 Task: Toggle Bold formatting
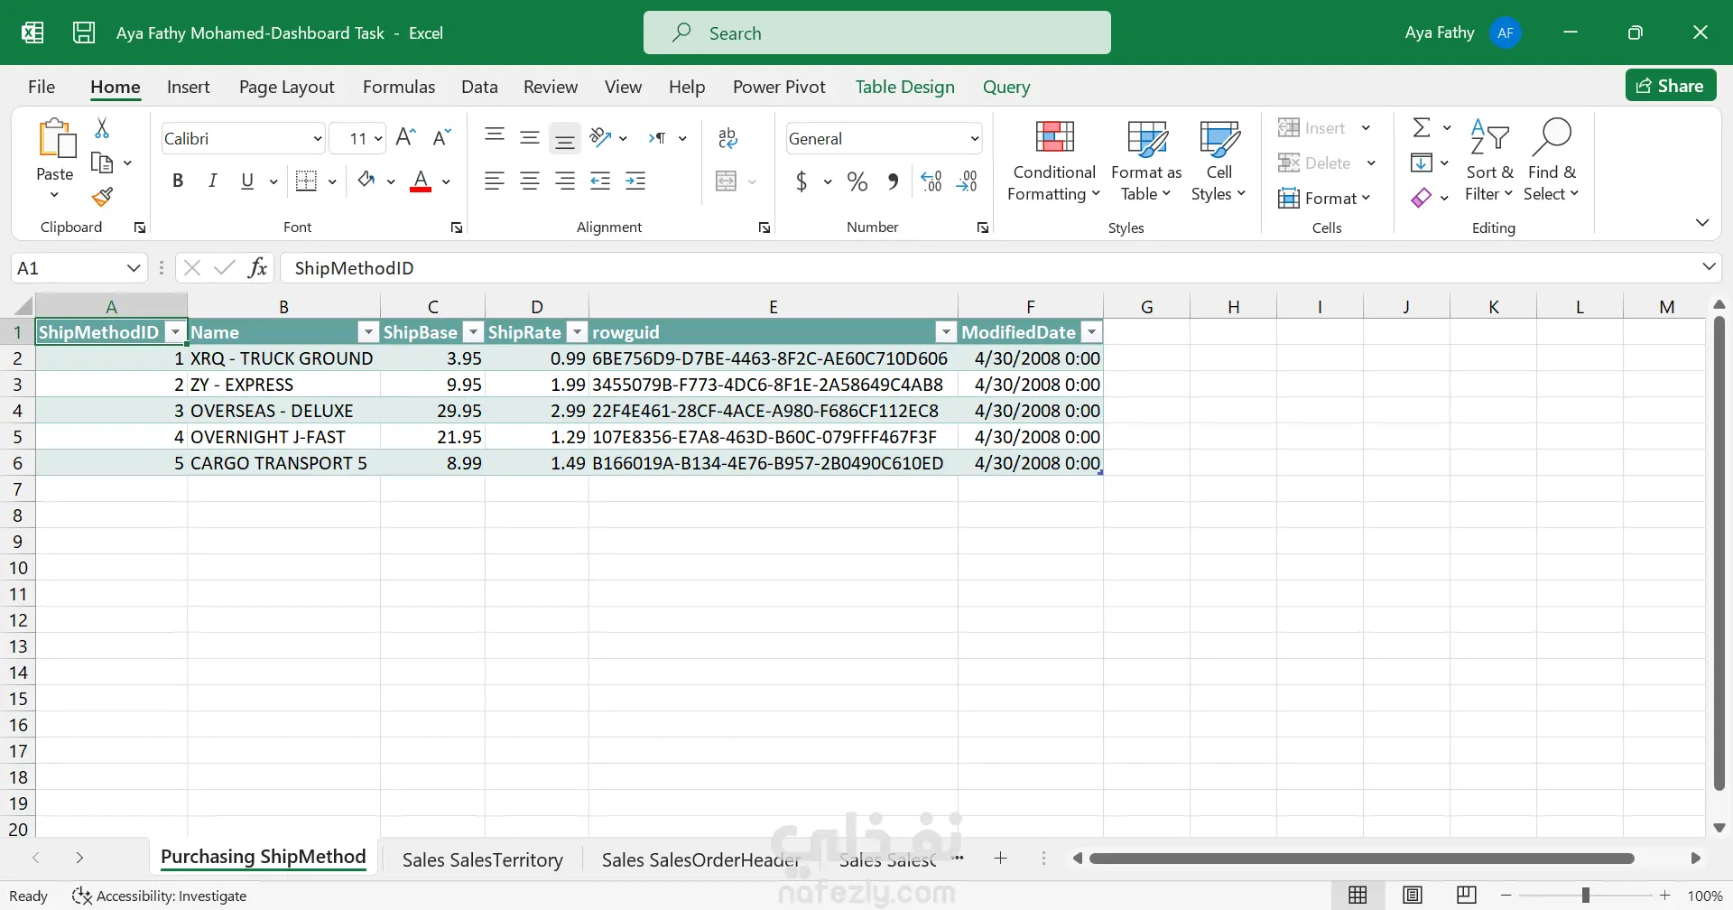tap(178, 181)
